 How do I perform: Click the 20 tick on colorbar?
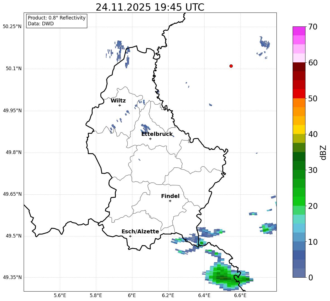coord(313,206)
